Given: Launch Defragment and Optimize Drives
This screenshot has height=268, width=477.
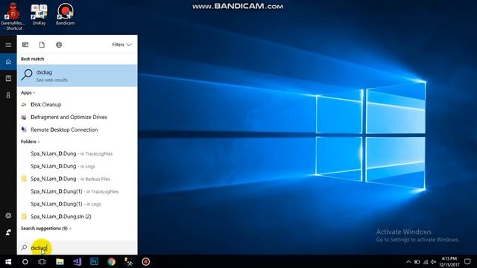Looking at the screenshot, I should pos(78,117).
